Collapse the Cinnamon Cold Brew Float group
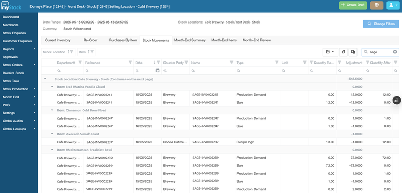 coord(52,110)
